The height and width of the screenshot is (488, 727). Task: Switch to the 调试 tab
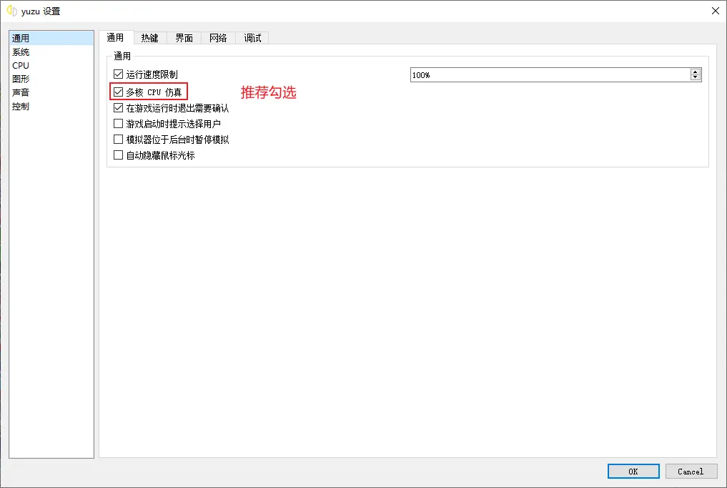pos(251,38)
